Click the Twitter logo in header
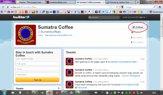The height and width of the screenshot is (95, 163). [21, 17]
